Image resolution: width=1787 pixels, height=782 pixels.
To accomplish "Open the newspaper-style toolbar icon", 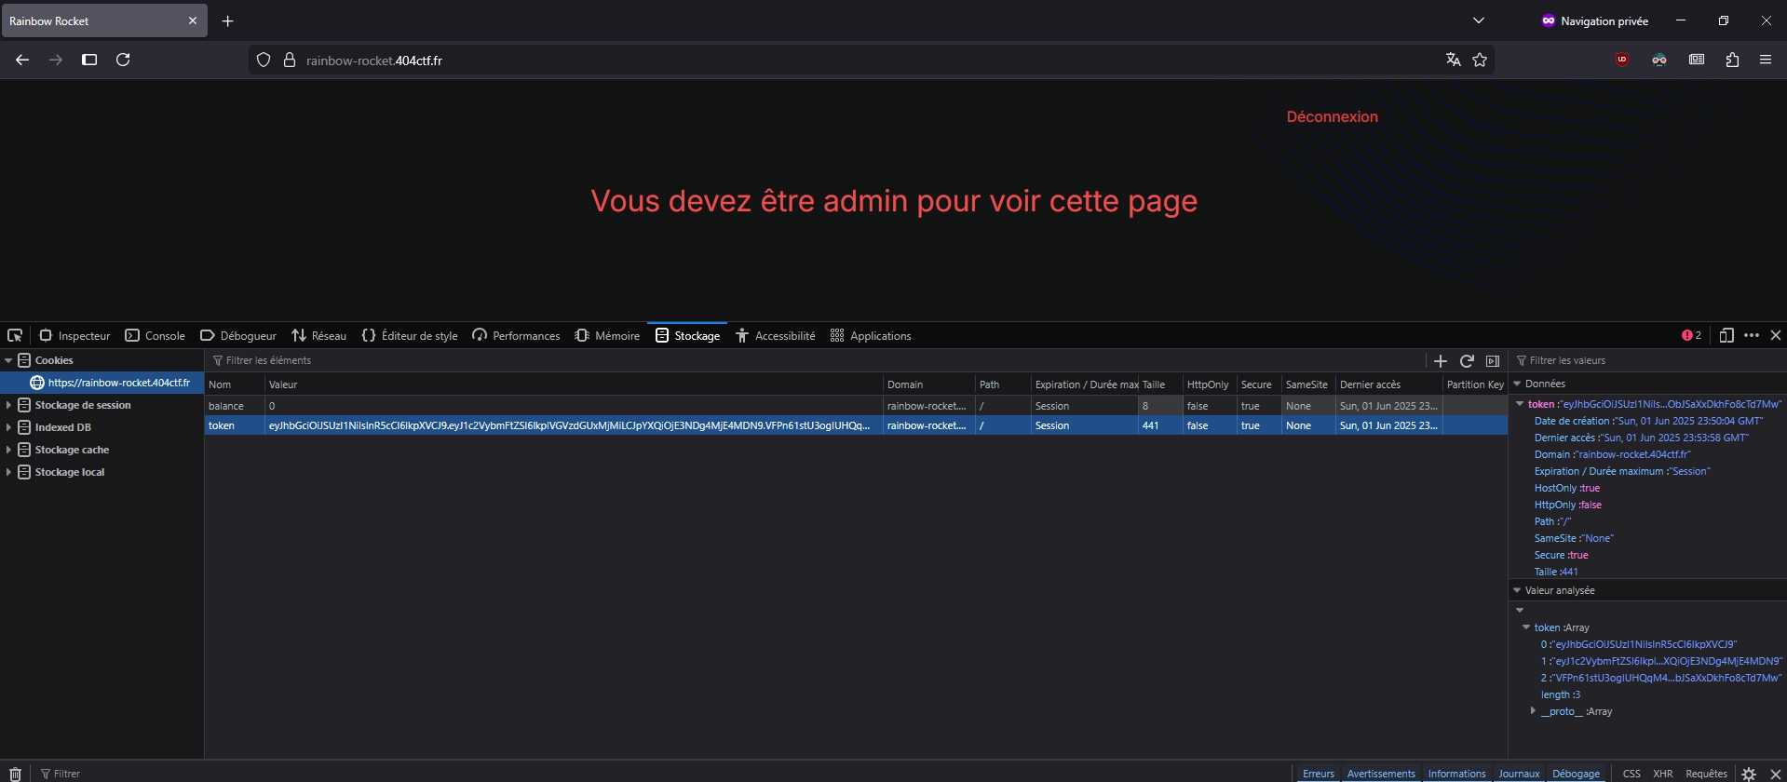I will 1697,60.
